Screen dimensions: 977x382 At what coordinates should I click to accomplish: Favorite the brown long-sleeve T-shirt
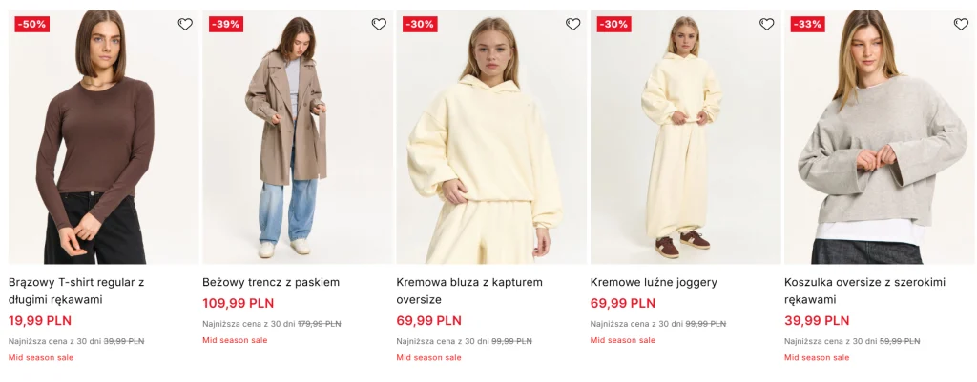[x=185, y=25]
